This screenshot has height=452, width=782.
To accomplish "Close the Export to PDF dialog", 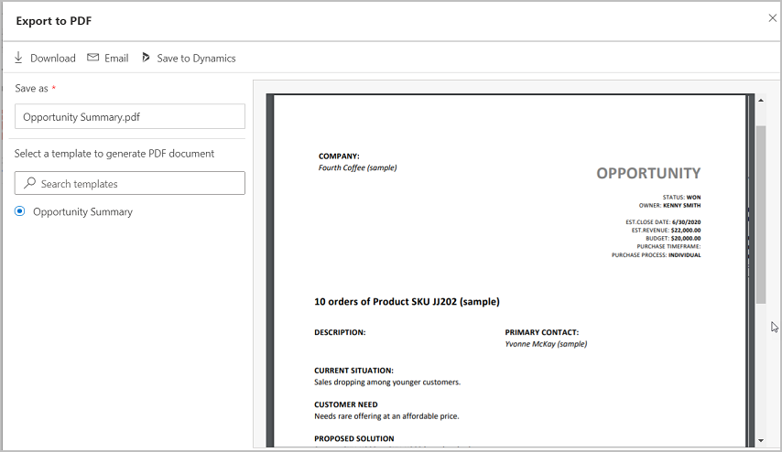I will [x=772, y=18].
